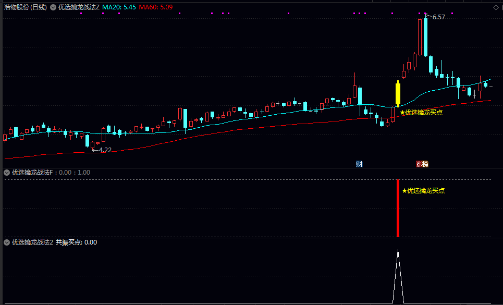Click the ★优选擒龙买点 label in F panel
503x305 pixels.
pyautogui.click(x=423, y=191)
